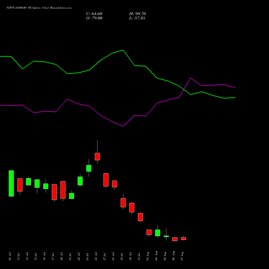Image resolution: width=269 pixels, height=269 pixels.
Task: Click the 20 Jul date label
Action: point(61,257)
